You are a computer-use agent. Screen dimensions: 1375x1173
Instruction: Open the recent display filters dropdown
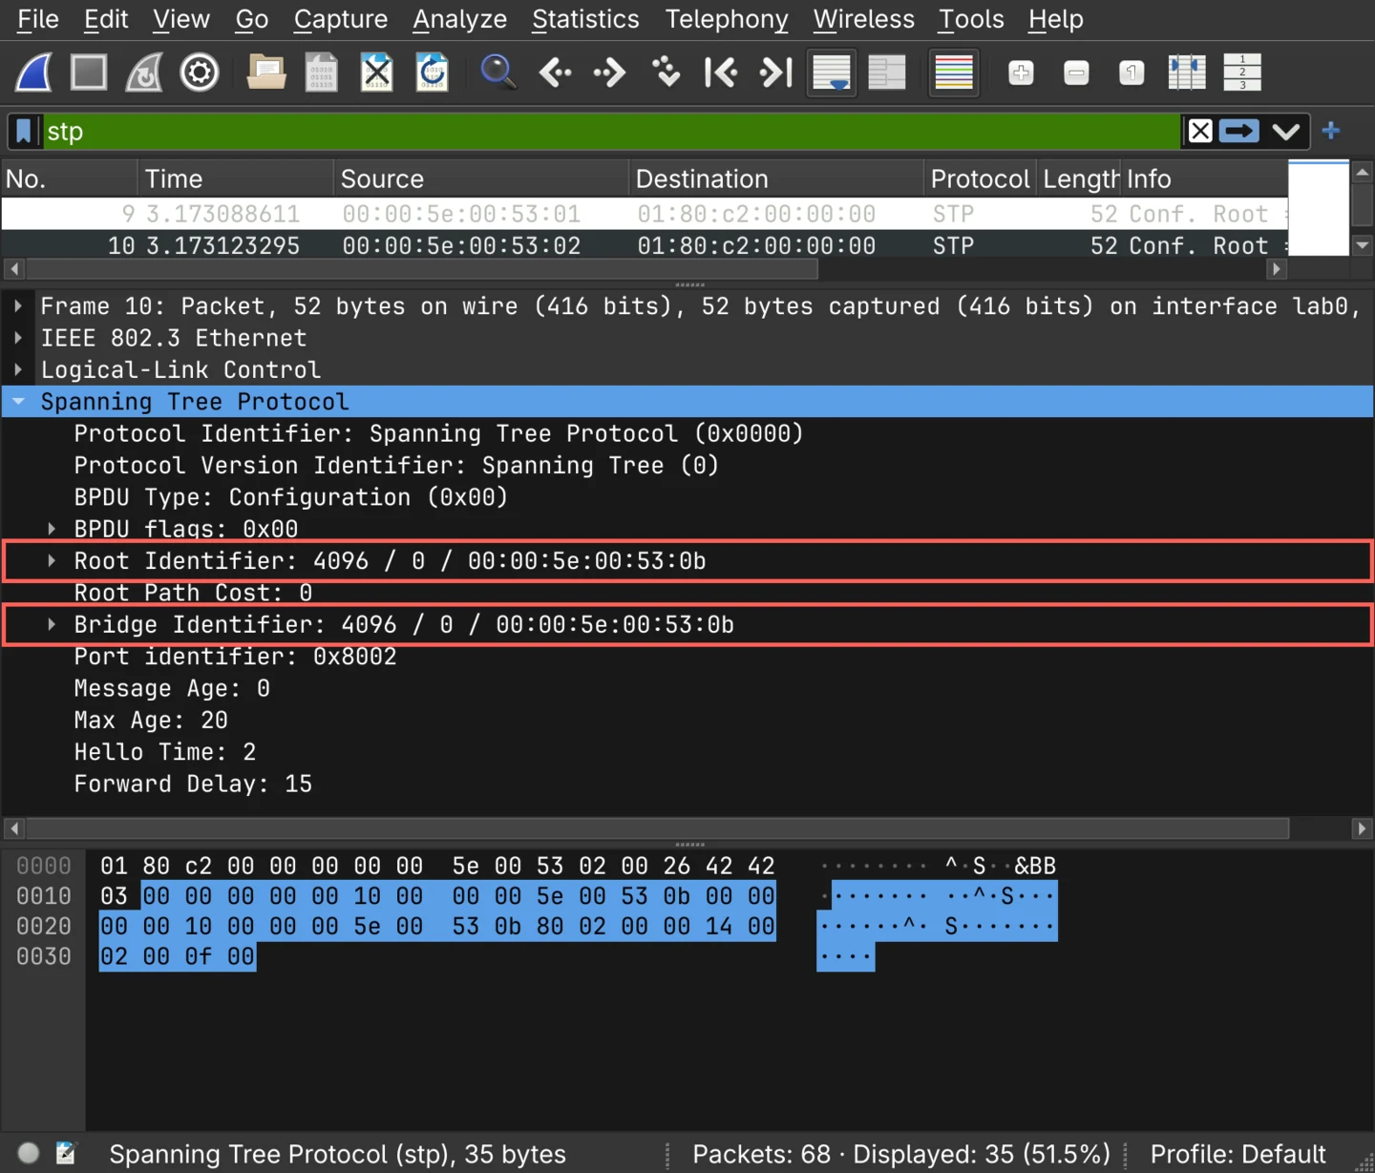(1286, 131)
